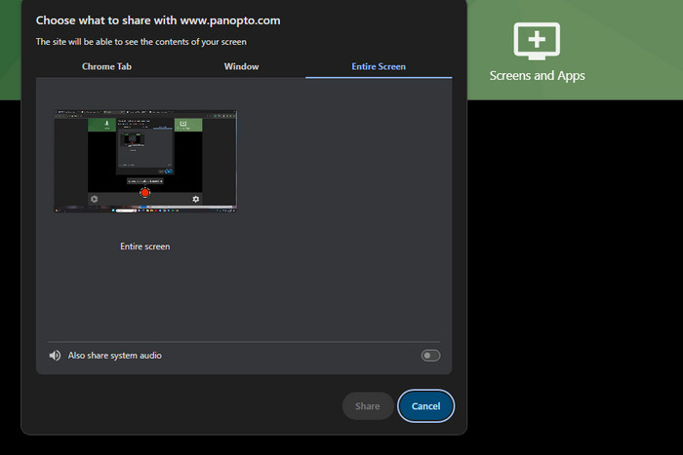Switch to the Chrome Tab tab
This screenshot has width=683, height=455.
click(106, 66)
